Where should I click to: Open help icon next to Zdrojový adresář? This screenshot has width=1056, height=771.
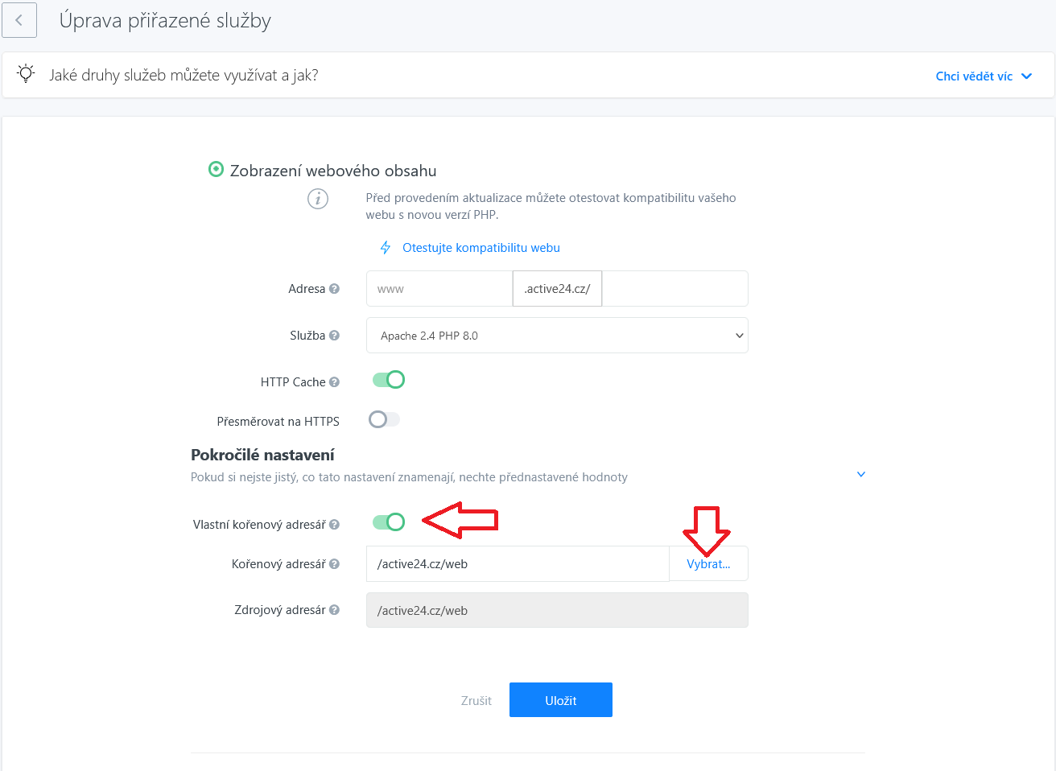click(x=334, y=610)
